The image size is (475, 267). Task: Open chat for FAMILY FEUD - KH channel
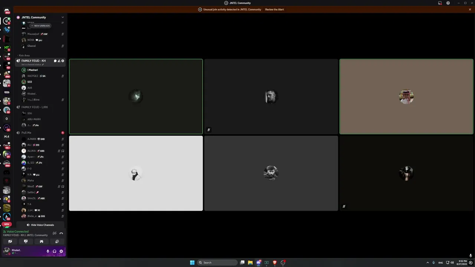tap(55, 61)
